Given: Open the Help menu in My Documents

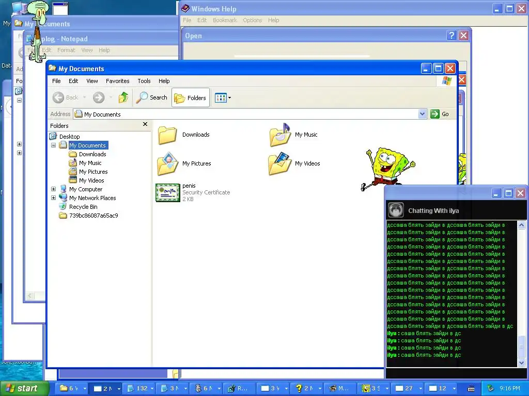Looking at the screenshot, I should click(x=164, y=81).
